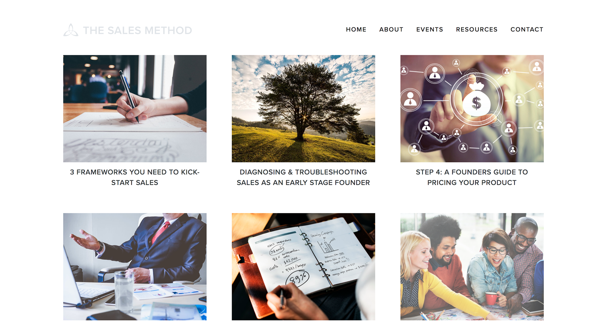Screen dimensions: 607x322
Task: Select Events in the navigation
Action: click(x=430, y=29)
